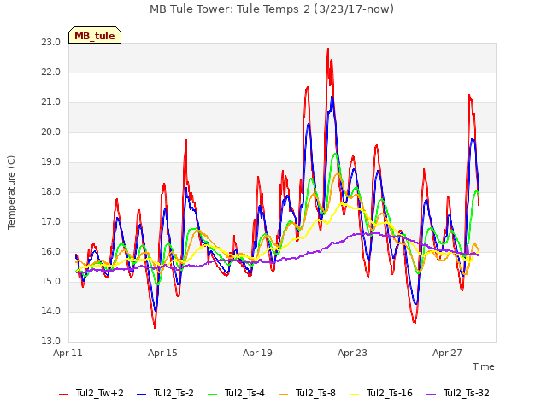Click the 19.0 y-axis tick label
The width and height of the screenshot is (547, 410).
click(51, 162)
